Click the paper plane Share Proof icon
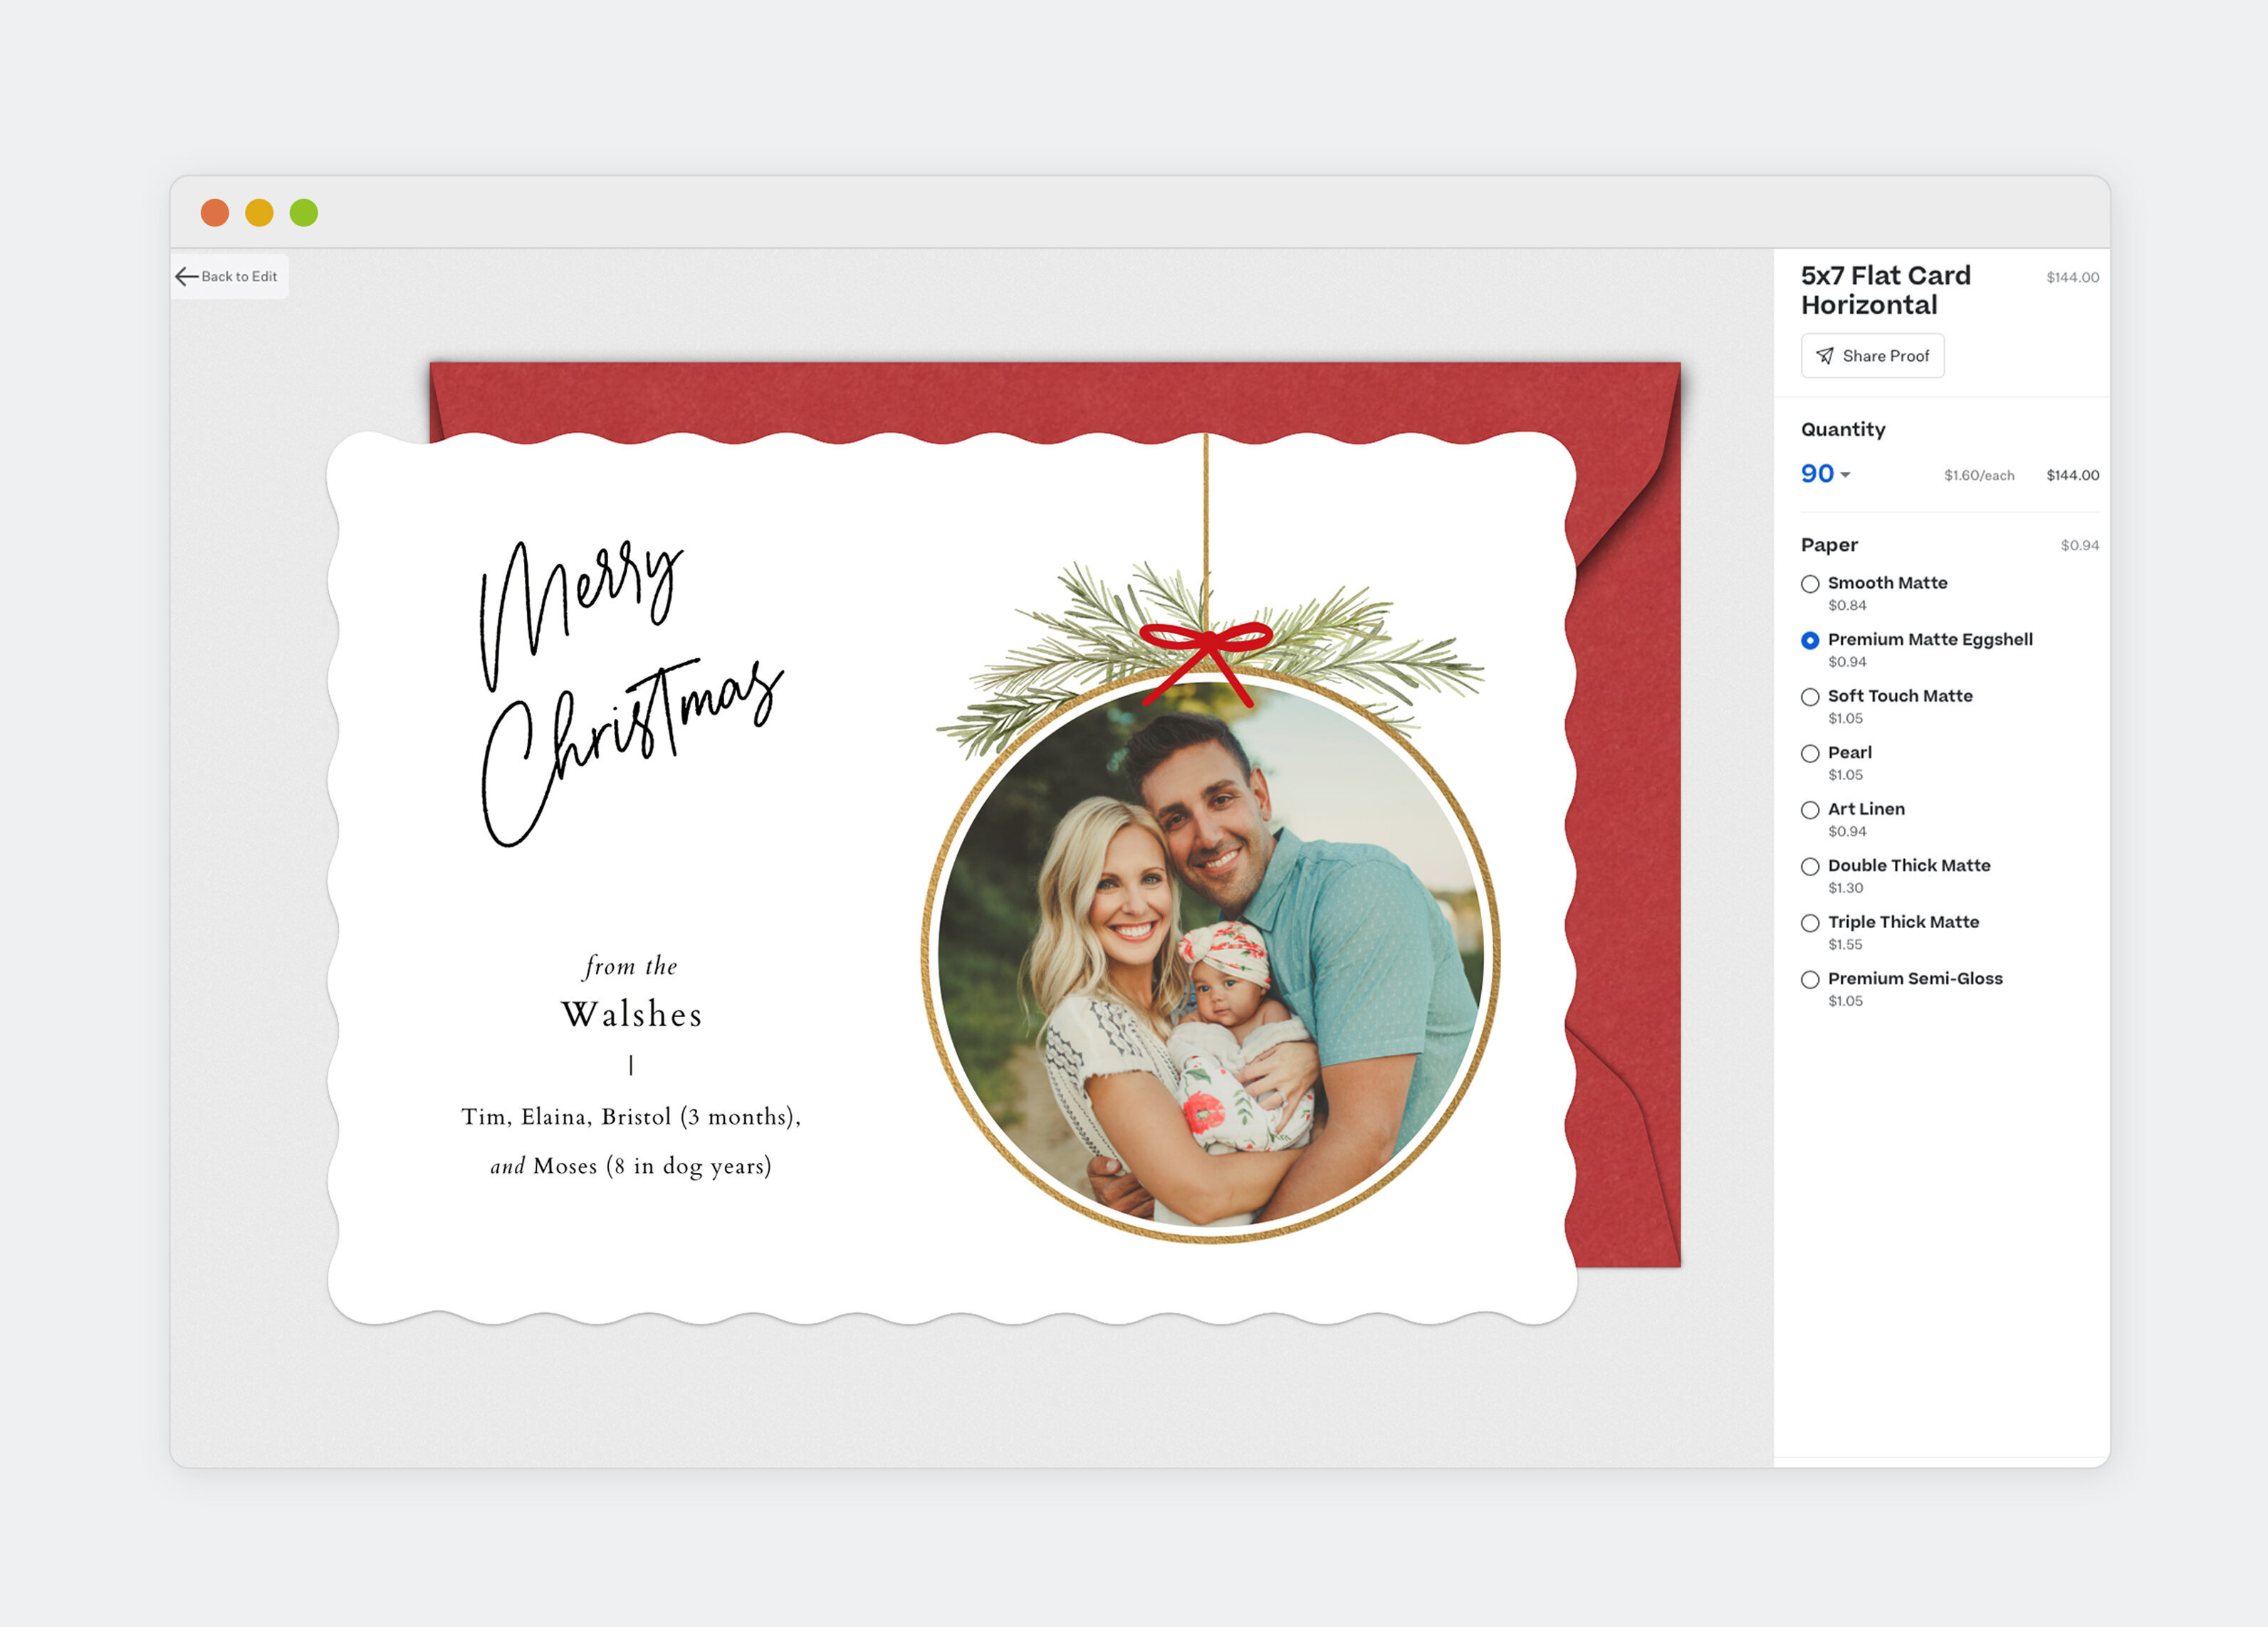This screenshot has height=1627, width=2268. [x=1825, y=356]
